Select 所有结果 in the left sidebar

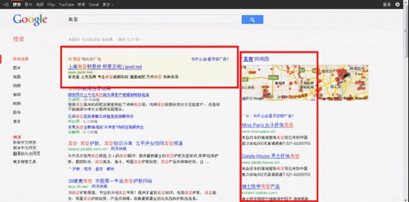tap(21, 59)
